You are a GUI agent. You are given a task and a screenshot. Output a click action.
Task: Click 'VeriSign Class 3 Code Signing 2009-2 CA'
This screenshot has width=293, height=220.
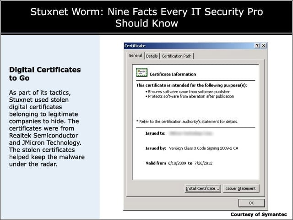click(x=203, y=148)
